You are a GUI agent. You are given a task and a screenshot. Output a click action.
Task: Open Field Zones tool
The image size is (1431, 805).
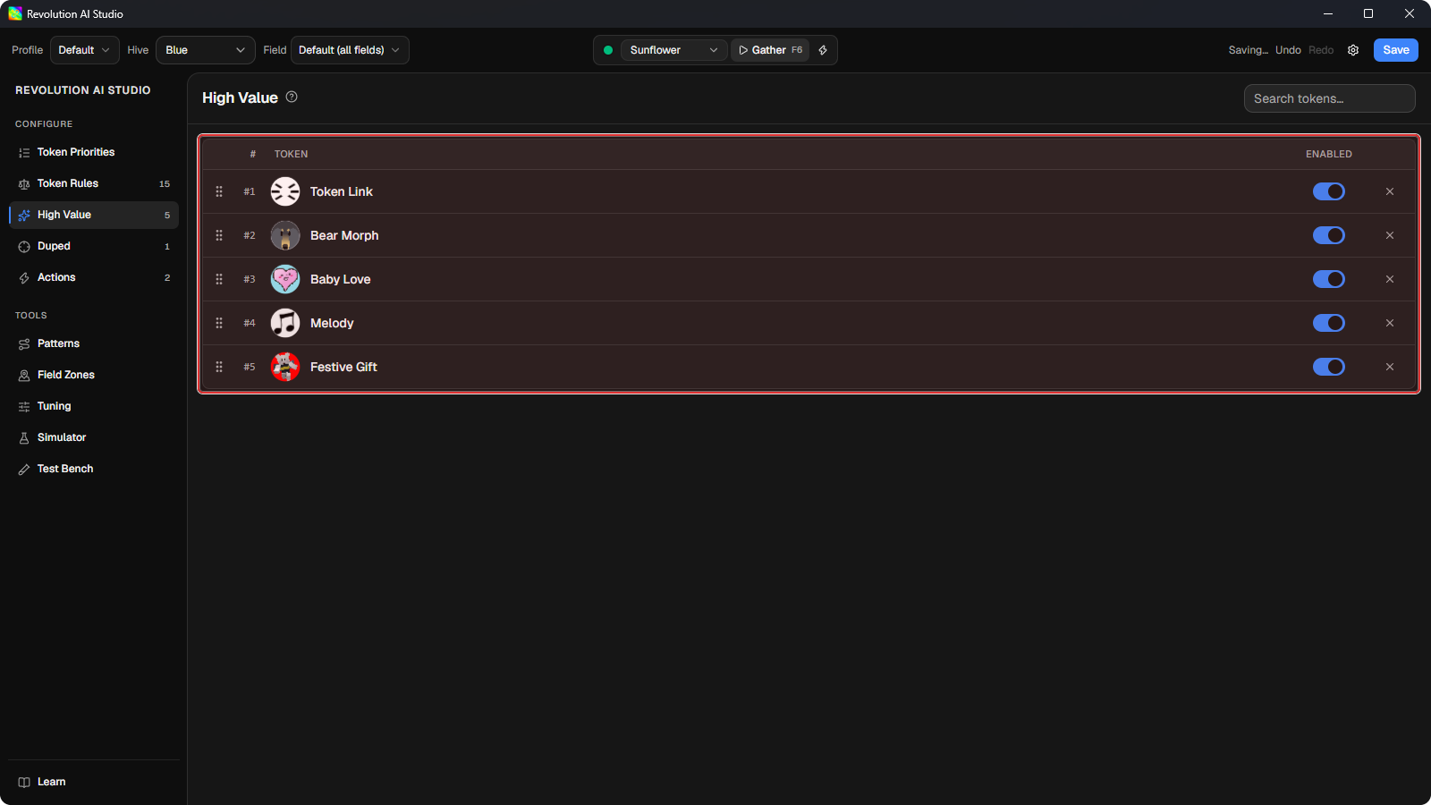94,375
